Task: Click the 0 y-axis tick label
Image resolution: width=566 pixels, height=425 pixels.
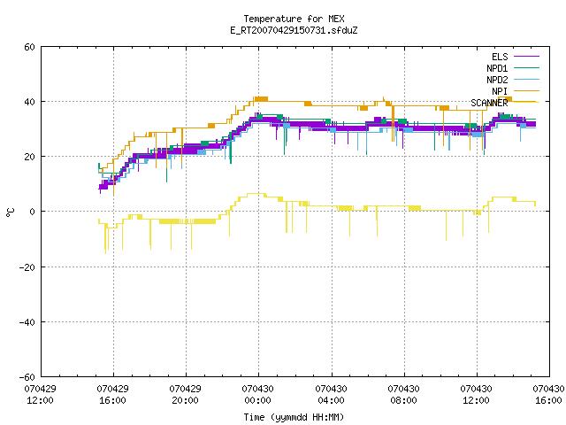Action: pyautogui.click(x=32, y=212)
